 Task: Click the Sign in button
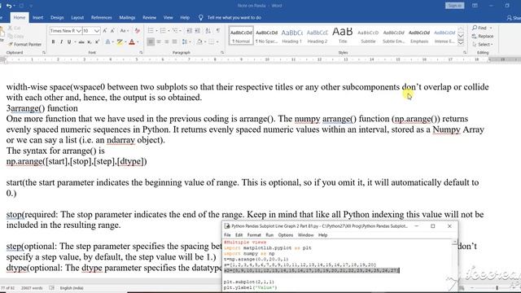454,6
